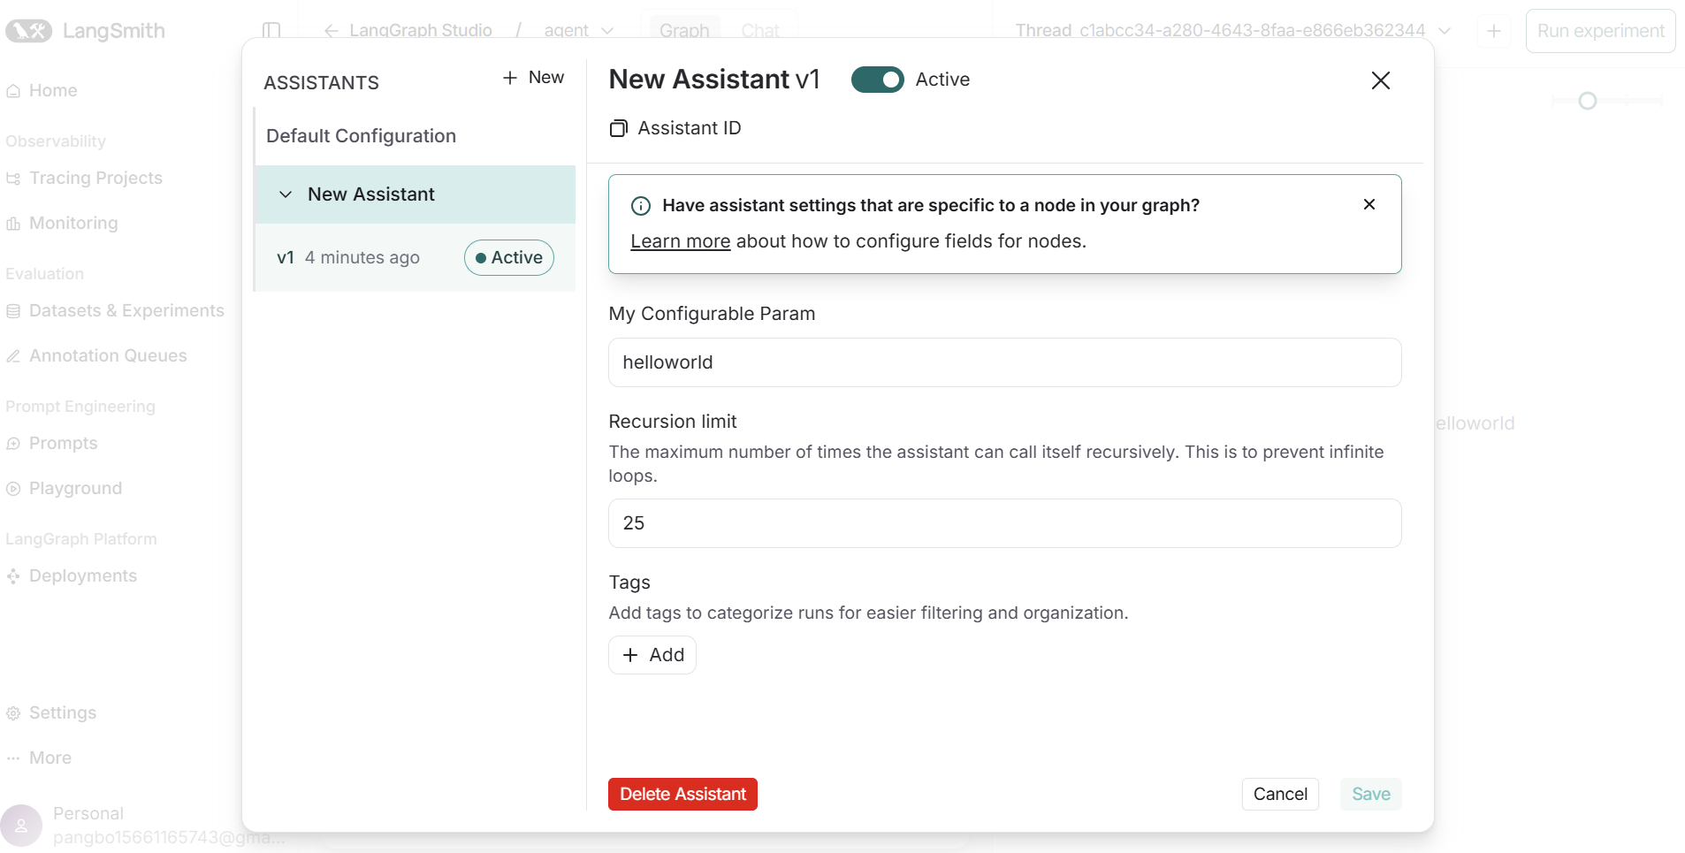The image size is (1685, 853).
Task: Open Tracing Projects in the sidebar
Action: (95, 178)
